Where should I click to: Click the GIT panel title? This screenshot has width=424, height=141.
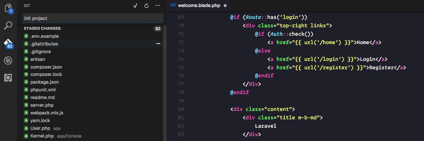[x=27, y=6]
